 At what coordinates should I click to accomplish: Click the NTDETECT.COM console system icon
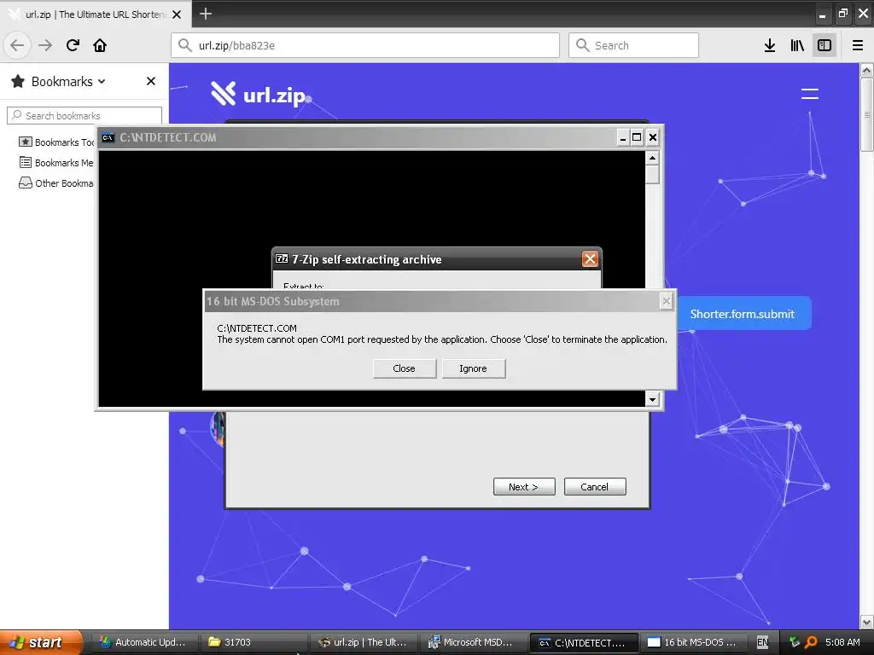coord(108,137)
